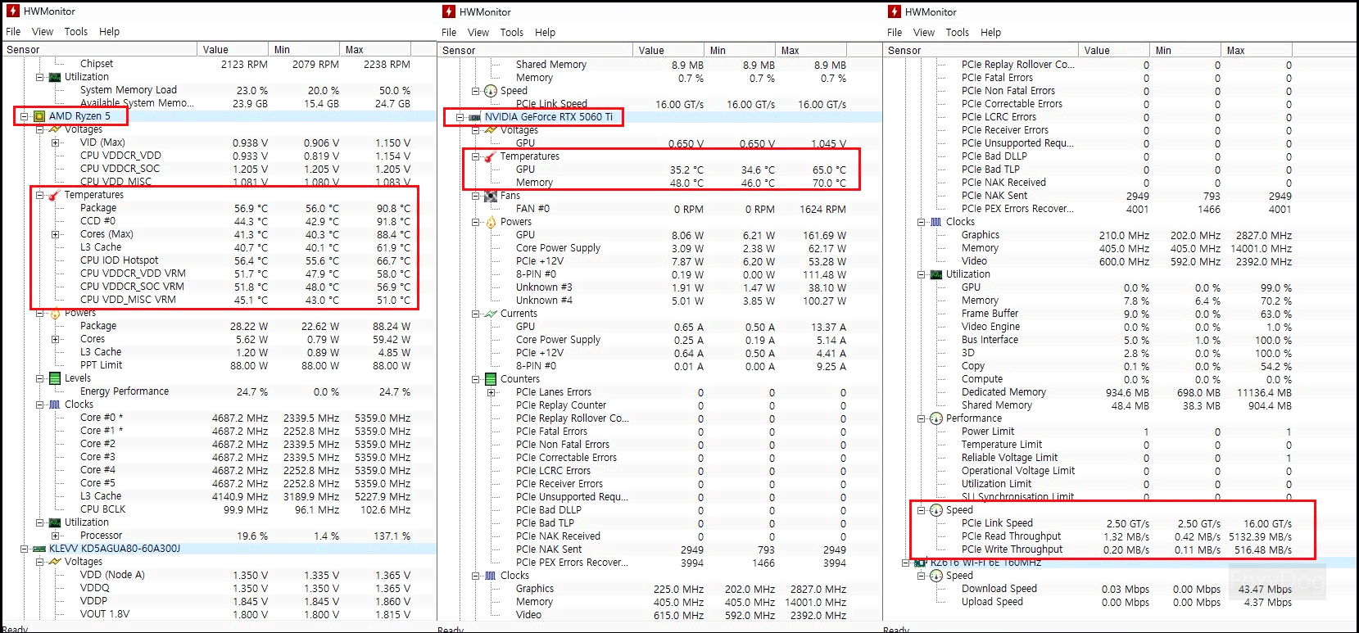
Task: Click the Utilization icon in right window
Action: click(x=935, y=274)
